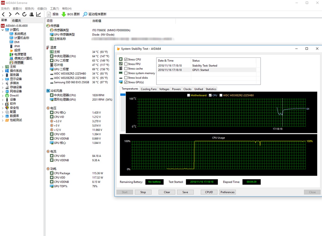
Task: Open 驱动程序更新 from the toolbar
Action: (95, 14)
